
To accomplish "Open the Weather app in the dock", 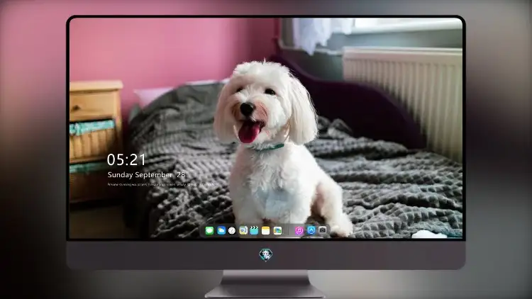I will (x=221, y=230).
